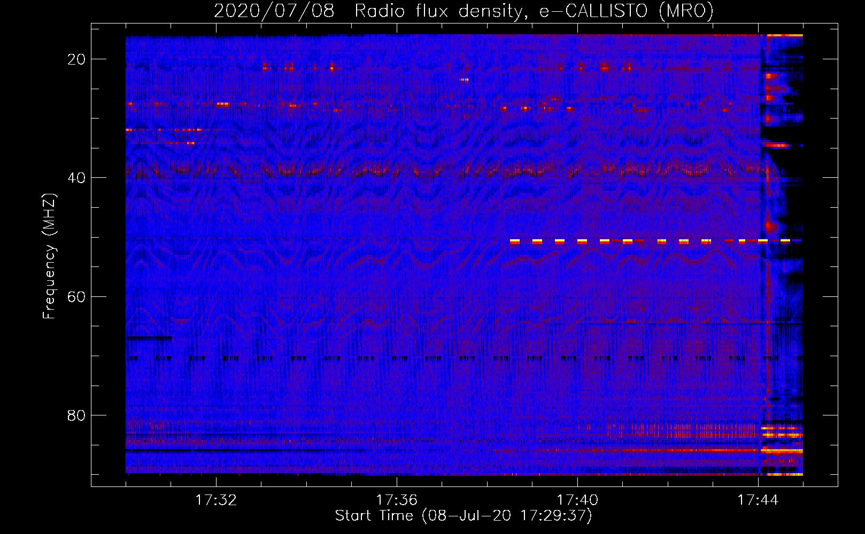
Task: Click the 80 MHz frequency tick label
Action: (x=76, y=415)
